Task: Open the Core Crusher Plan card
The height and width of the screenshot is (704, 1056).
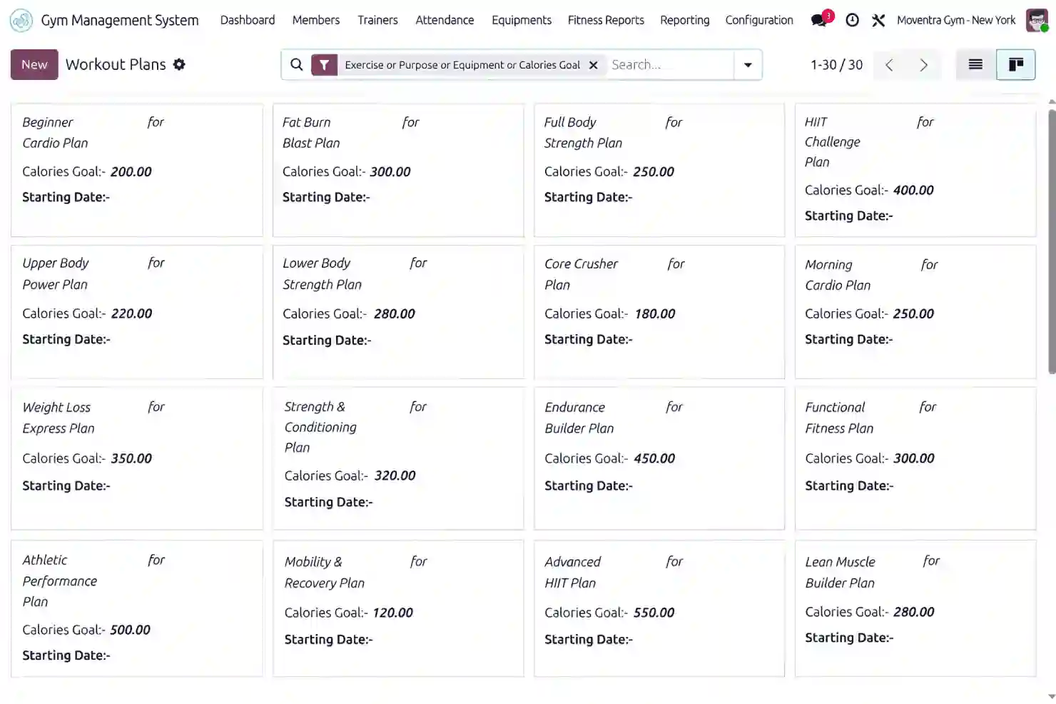Action: coord(659,312)
